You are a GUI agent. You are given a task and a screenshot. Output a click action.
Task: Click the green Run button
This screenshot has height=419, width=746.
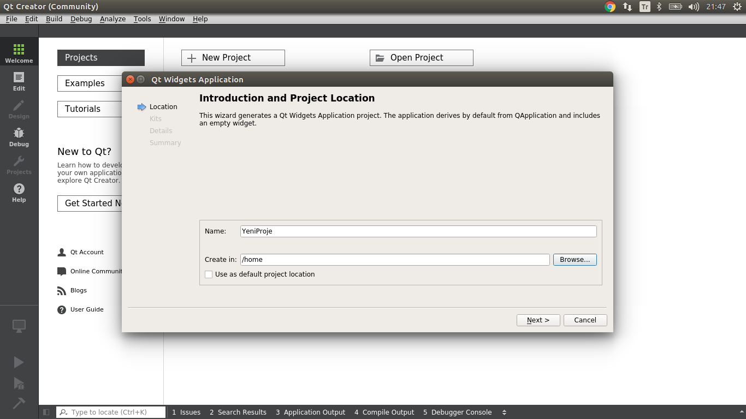[19, 362]
